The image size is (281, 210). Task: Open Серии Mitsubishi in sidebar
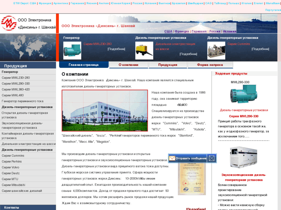click(x=14, y=185)
